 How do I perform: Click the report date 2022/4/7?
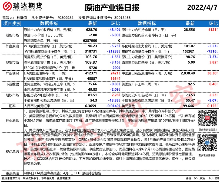click(x=202, y=7)
